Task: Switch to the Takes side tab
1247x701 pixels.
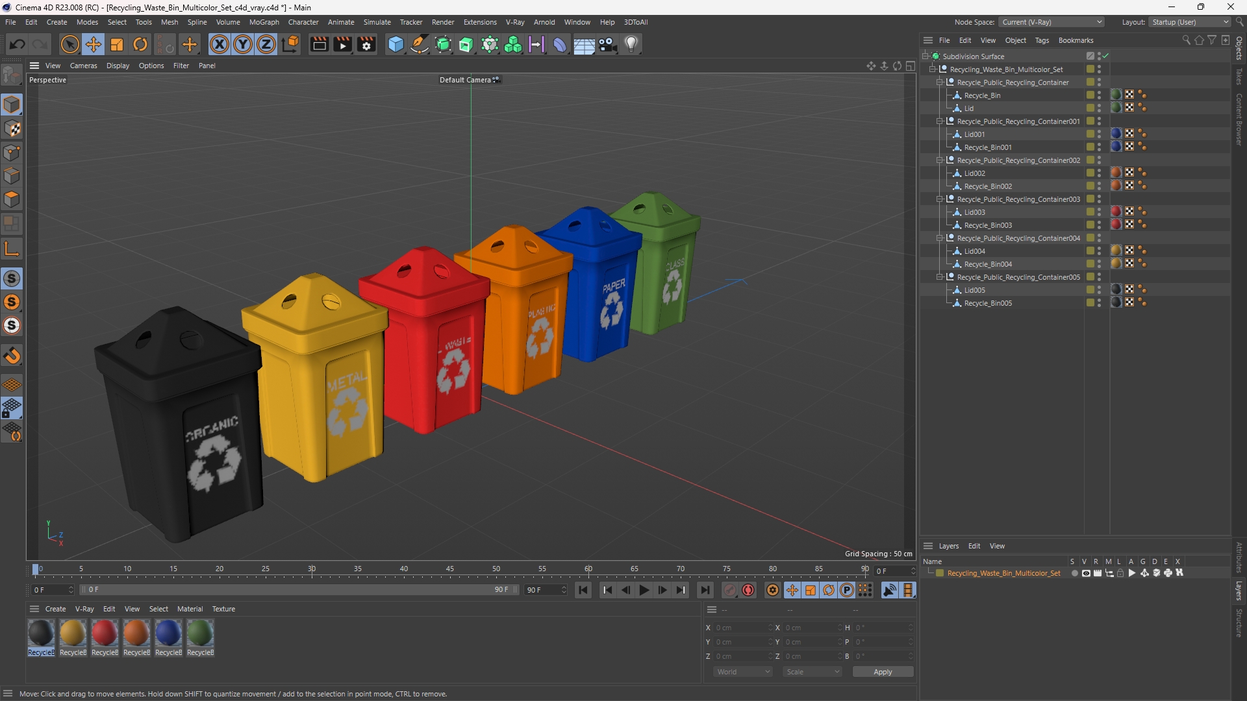Action: pos(1239,76)
